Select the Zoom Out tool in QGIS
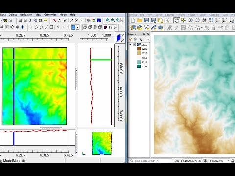The width and height of the screenshot is (235, 176). 197,21
